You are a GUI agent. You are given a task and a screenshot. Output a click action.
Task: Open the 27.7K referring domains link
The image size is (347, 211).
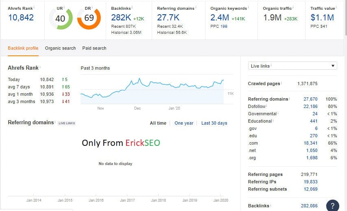tap(168, 18)
